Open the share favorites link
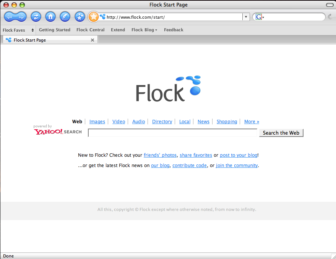 [x=196, y=155]
